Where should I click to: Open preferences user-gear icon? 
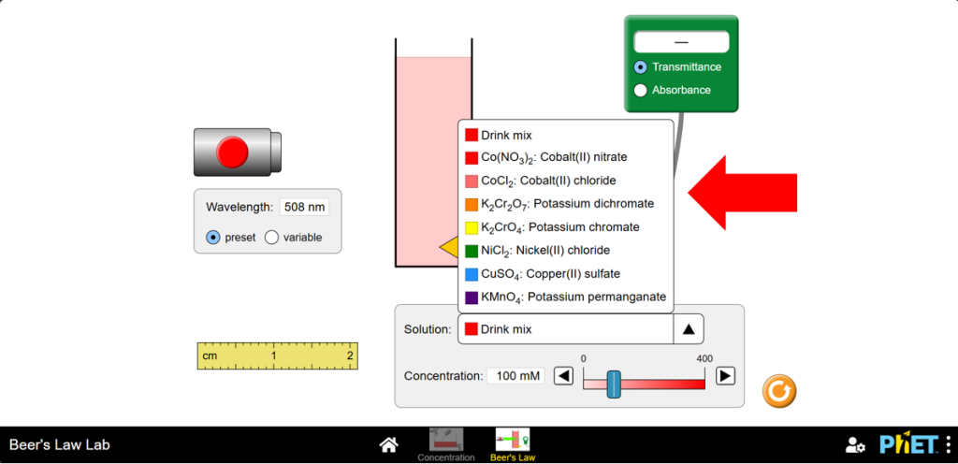tap(855, 445)
